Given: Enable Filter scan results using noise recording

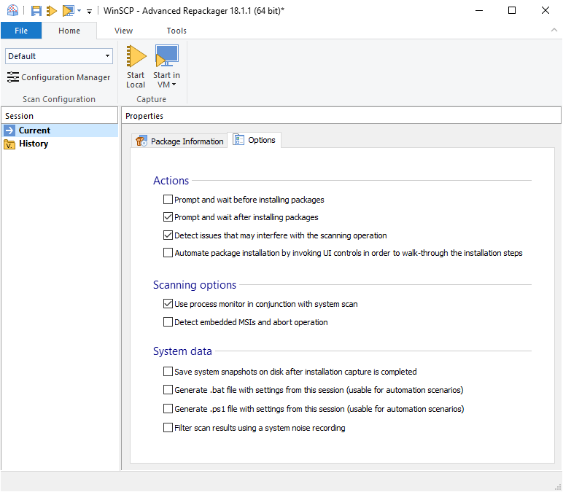Looking at the screenshot, I should tap(168, 428).
